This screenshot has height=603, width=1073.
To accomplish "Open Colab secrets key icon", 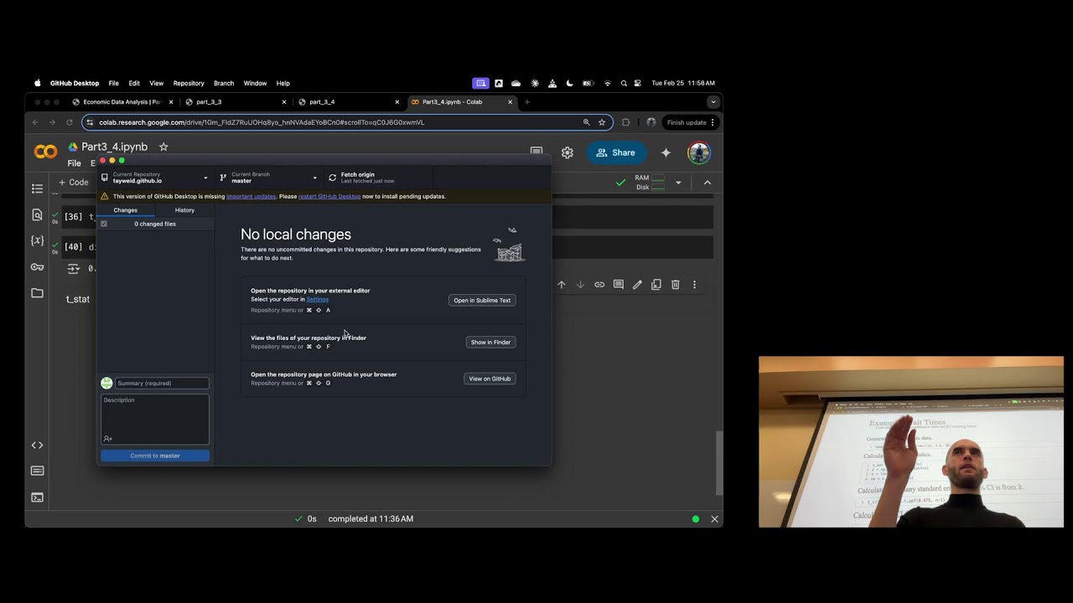I will 37,267.
